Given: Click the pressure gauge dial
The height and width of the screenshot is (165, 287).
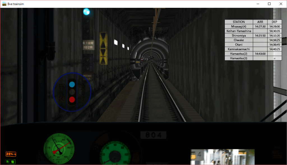Looking at the screenshot, I should point(59,148).
